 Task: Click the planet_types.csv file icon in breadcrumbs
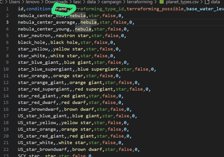click(x=162, y=2)
